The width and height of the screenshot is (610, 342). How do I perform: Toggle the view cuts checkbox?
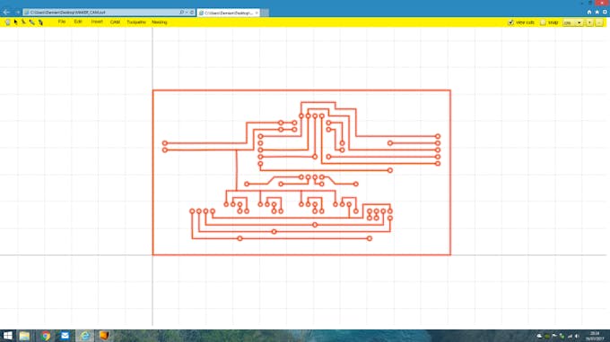point(510,22)
